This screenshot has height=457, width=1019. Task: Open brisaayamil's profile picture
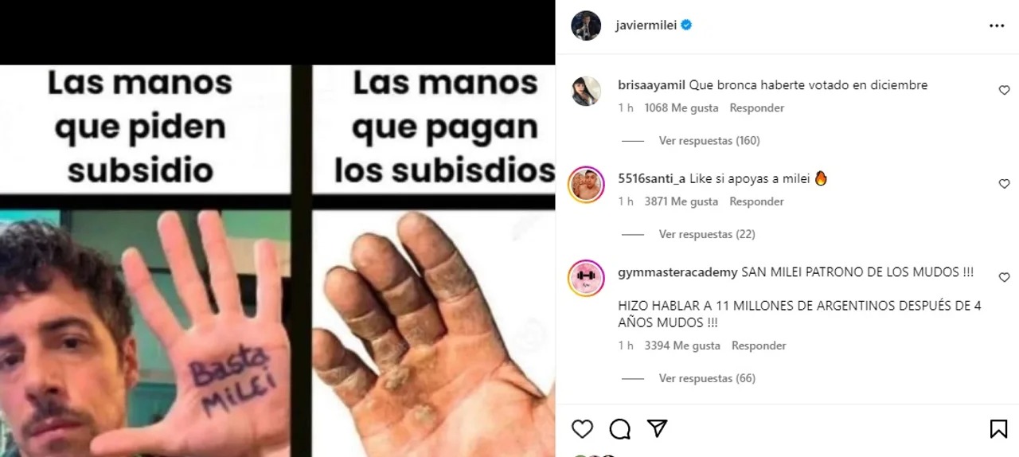coord(586,91)
